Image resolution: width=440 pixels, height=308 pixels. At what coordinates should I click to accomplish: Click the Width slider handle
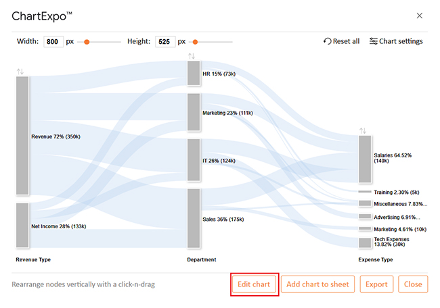87,42
